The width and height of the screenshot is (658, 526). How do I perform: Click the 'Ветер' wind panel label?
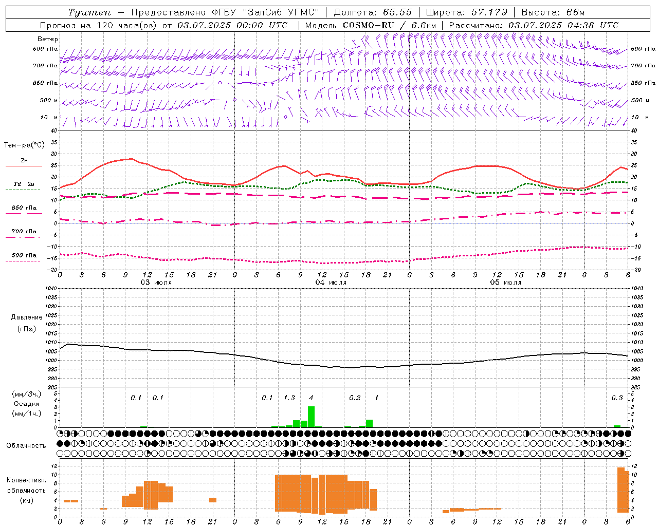[x=48, y=39]
